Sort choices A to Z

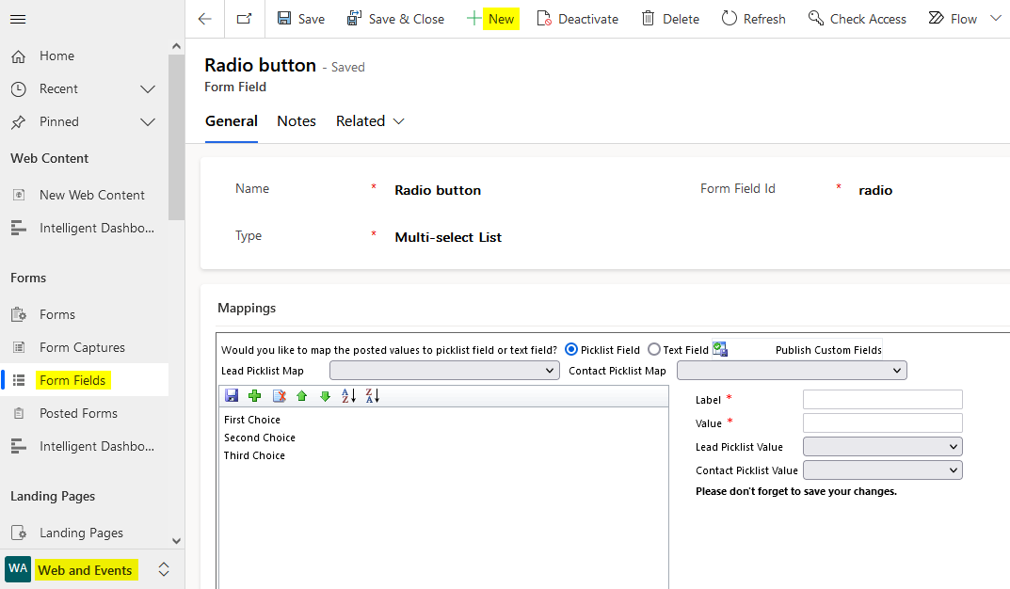coord(348,396)
